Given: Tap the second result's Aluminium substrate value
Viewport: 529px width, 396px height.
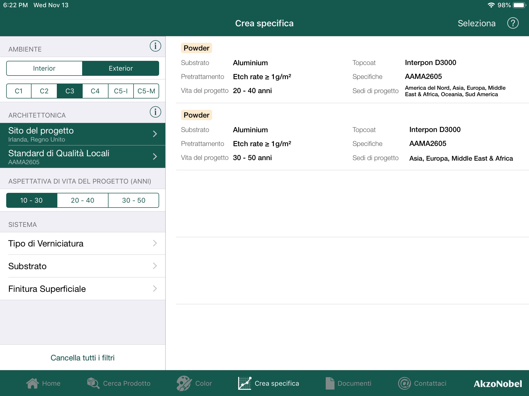Looking at the screenshot, I should (250, 130).
